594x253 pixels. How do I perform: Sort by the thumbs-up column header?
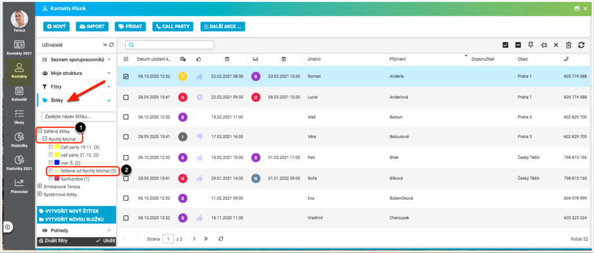coord(199,59)
